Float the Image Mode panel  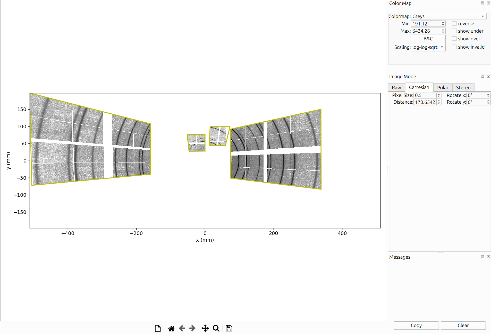(x=482, y=76)
